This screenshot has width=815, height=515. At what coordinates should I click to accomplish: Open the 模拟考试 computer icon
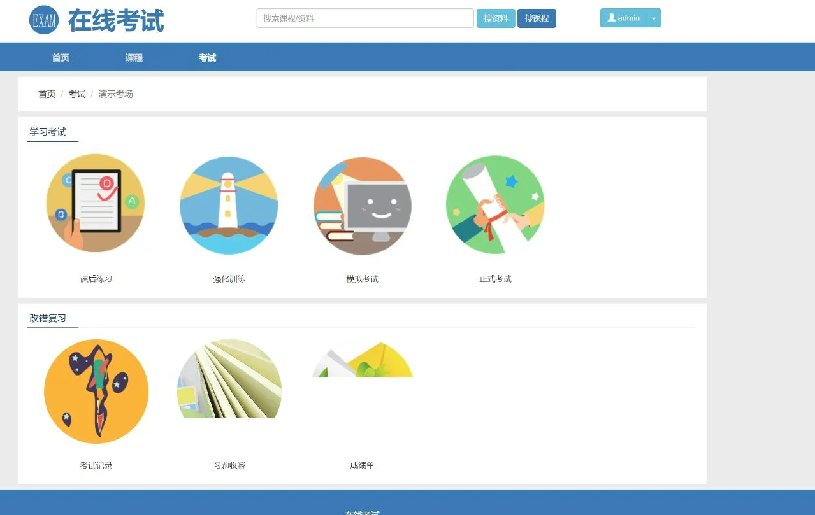point(362,205)
